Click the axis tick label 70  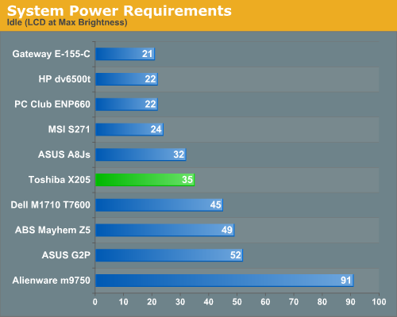tap(294, 302)
